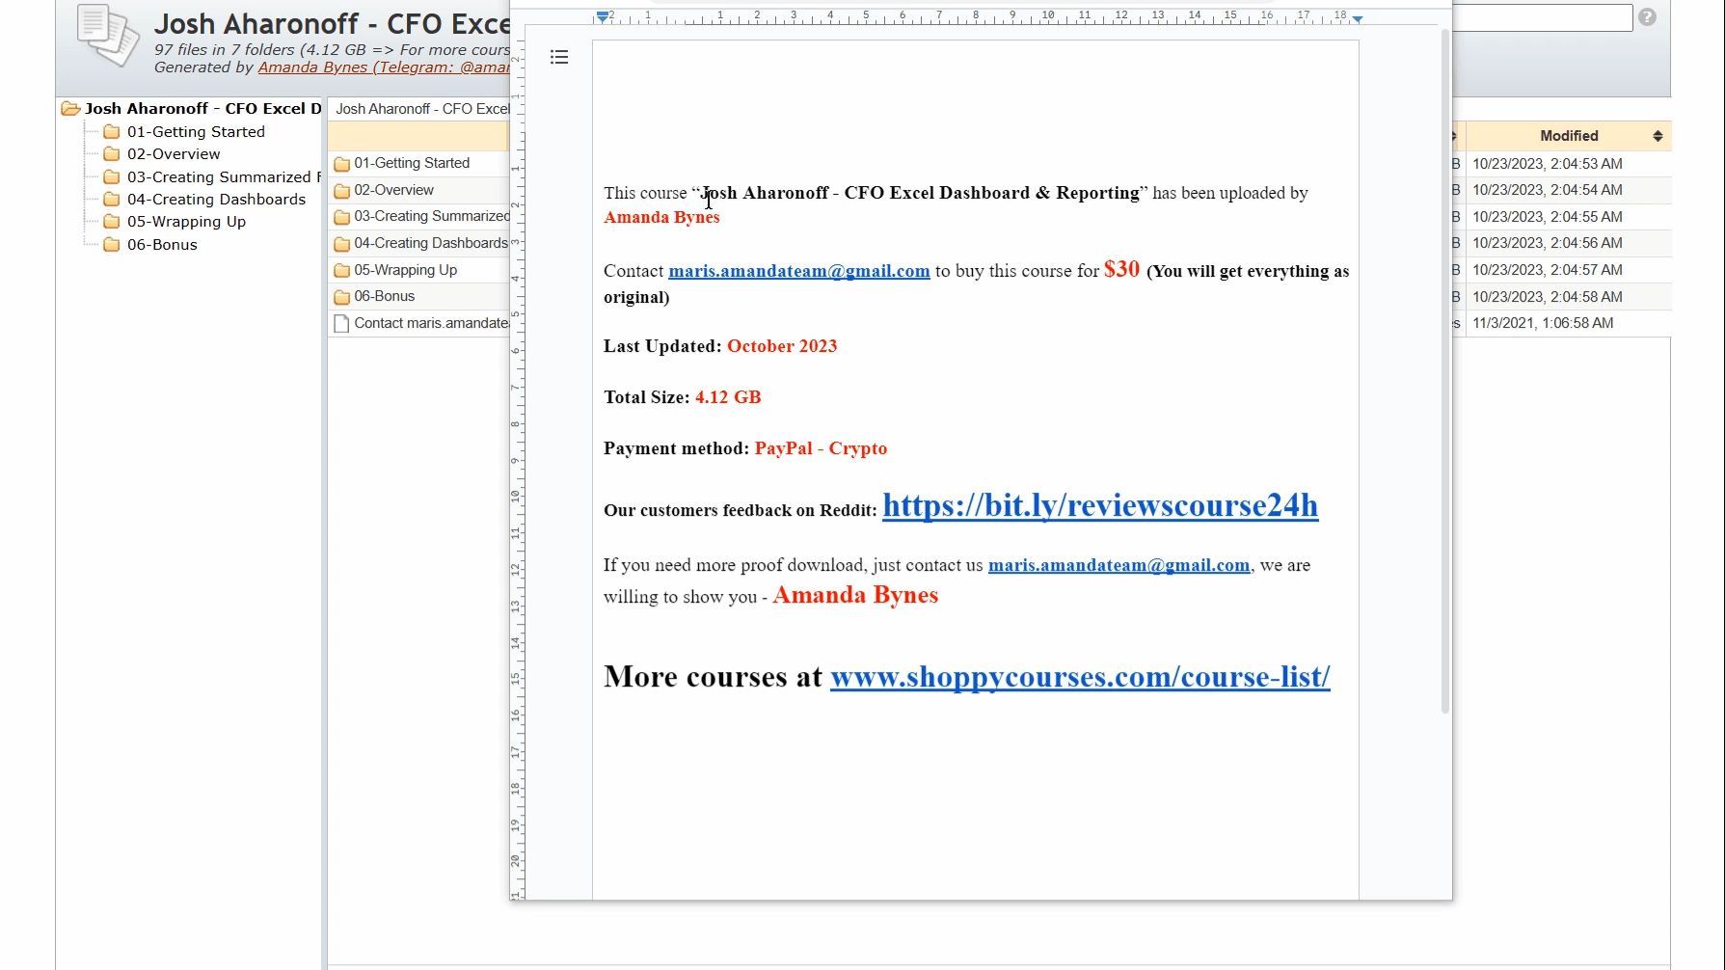The height and width of the screenshot is (970, 1725).
Task: Select 02-Overview in the tree
Action: (x=174, y=153)
